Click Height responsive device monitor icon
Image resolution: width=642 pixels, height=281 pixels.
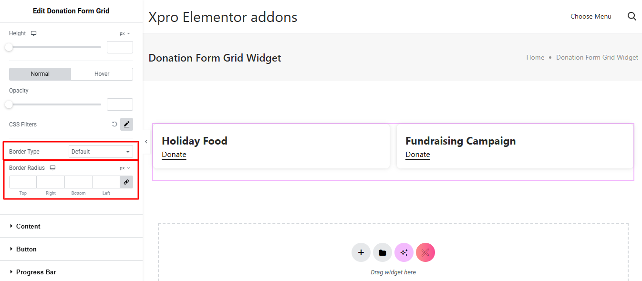point(34,33)
